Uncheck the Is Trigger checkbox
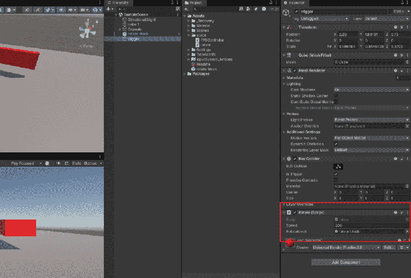 336,174
